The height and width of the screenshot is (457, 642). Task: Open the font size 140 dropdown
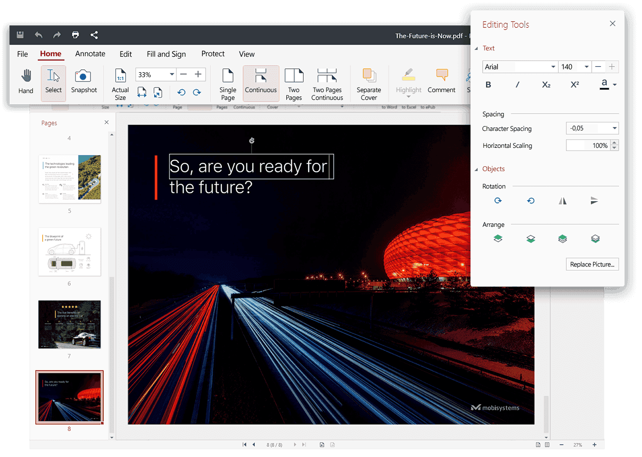[x=586, y=67]
